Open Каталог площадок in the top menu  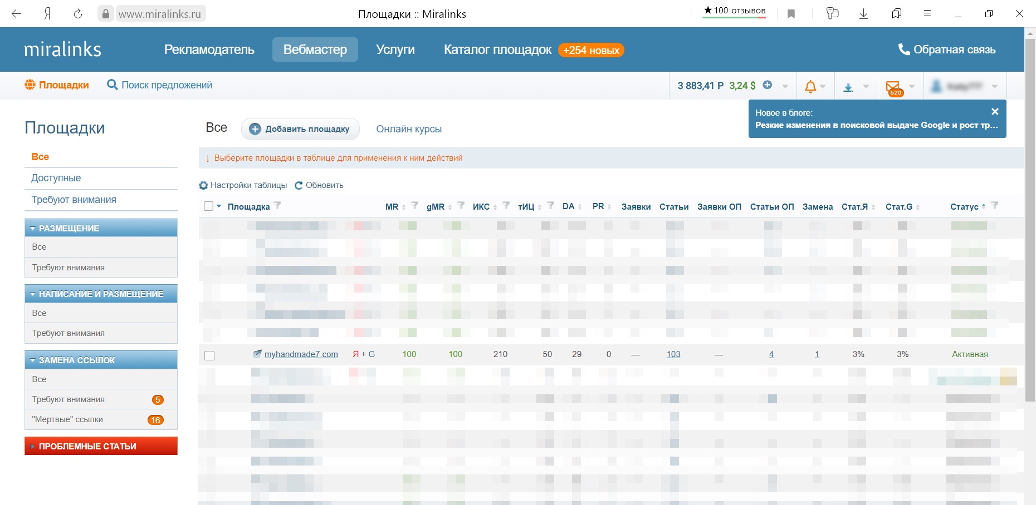click(497, 49)
